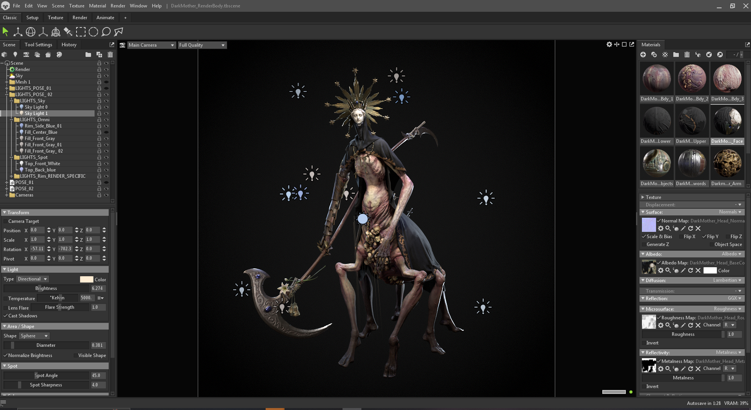Open viewport settings gear icon

tap(609, 44)
